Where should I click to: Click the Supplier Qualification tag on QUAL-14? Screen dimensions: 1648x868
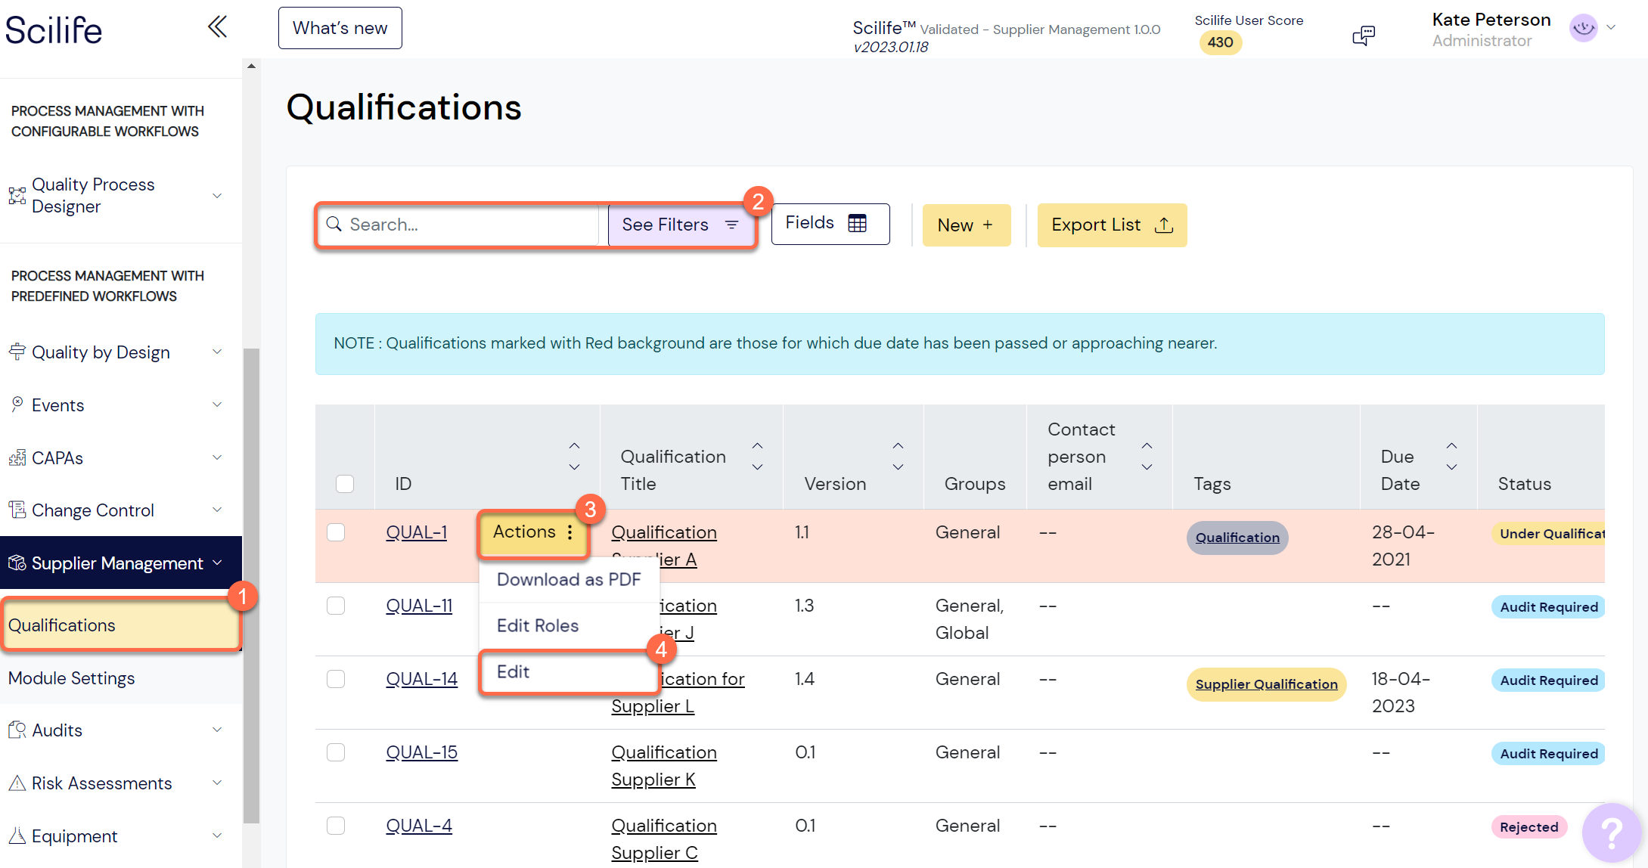tap(1266, 684)
